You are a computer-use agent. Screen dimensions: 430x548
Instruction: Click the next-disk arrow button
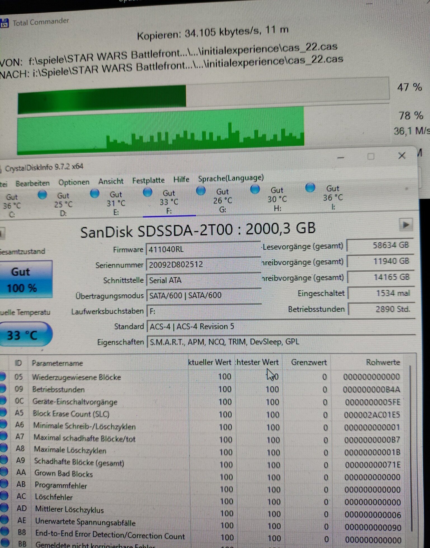point(406,225)
